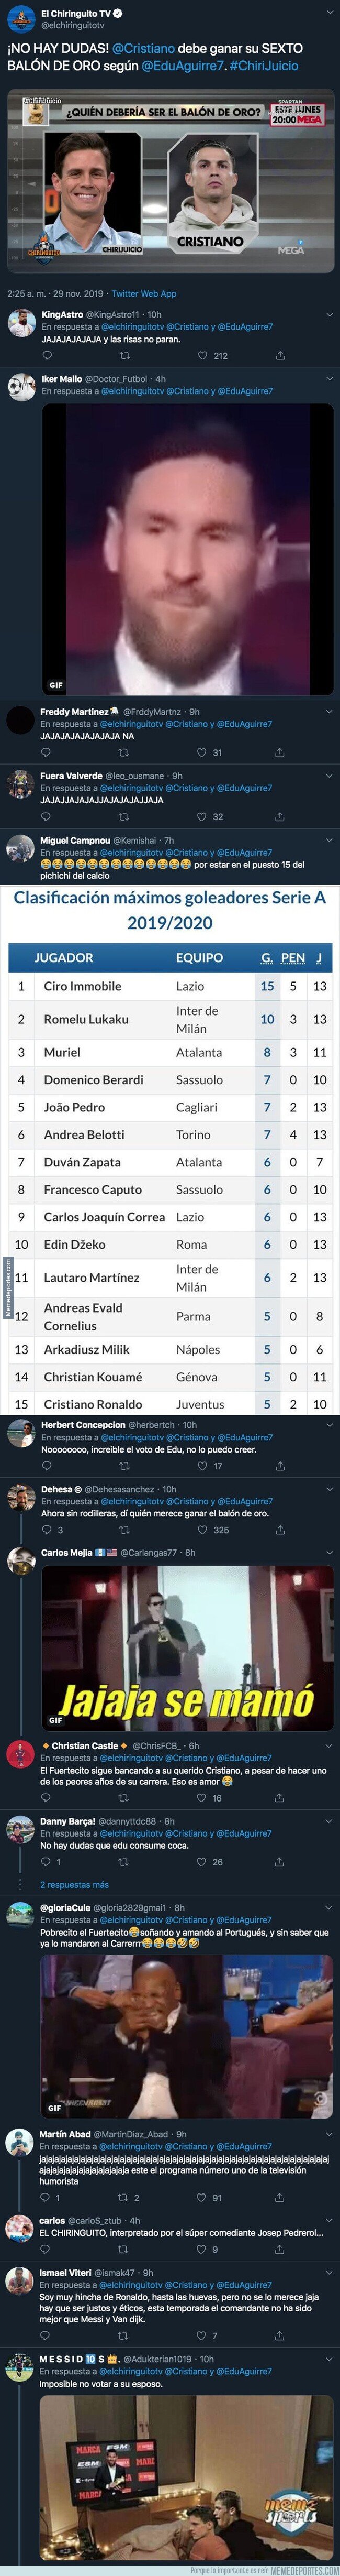Open @EduAguirre7 mention in main tweet
The height and width of the screenshot is (2576, 340).
coord(184,66)
